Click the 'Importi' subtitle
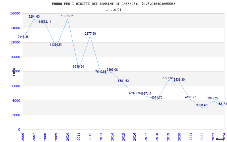The width and height of the screenshot is (227, 142). tap(113, 10)
